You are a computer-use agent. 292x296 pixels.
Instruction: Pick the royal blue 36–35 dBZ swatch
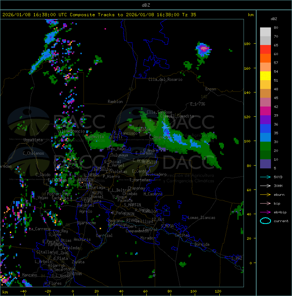pos(265,129)
